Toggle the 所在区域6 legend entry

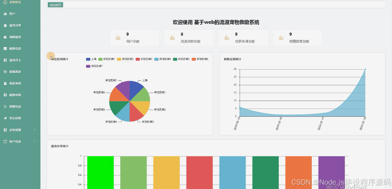(x=200, y=59)
